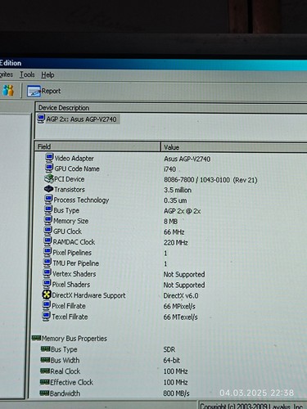Select the GPU Code Name field label

77,169
